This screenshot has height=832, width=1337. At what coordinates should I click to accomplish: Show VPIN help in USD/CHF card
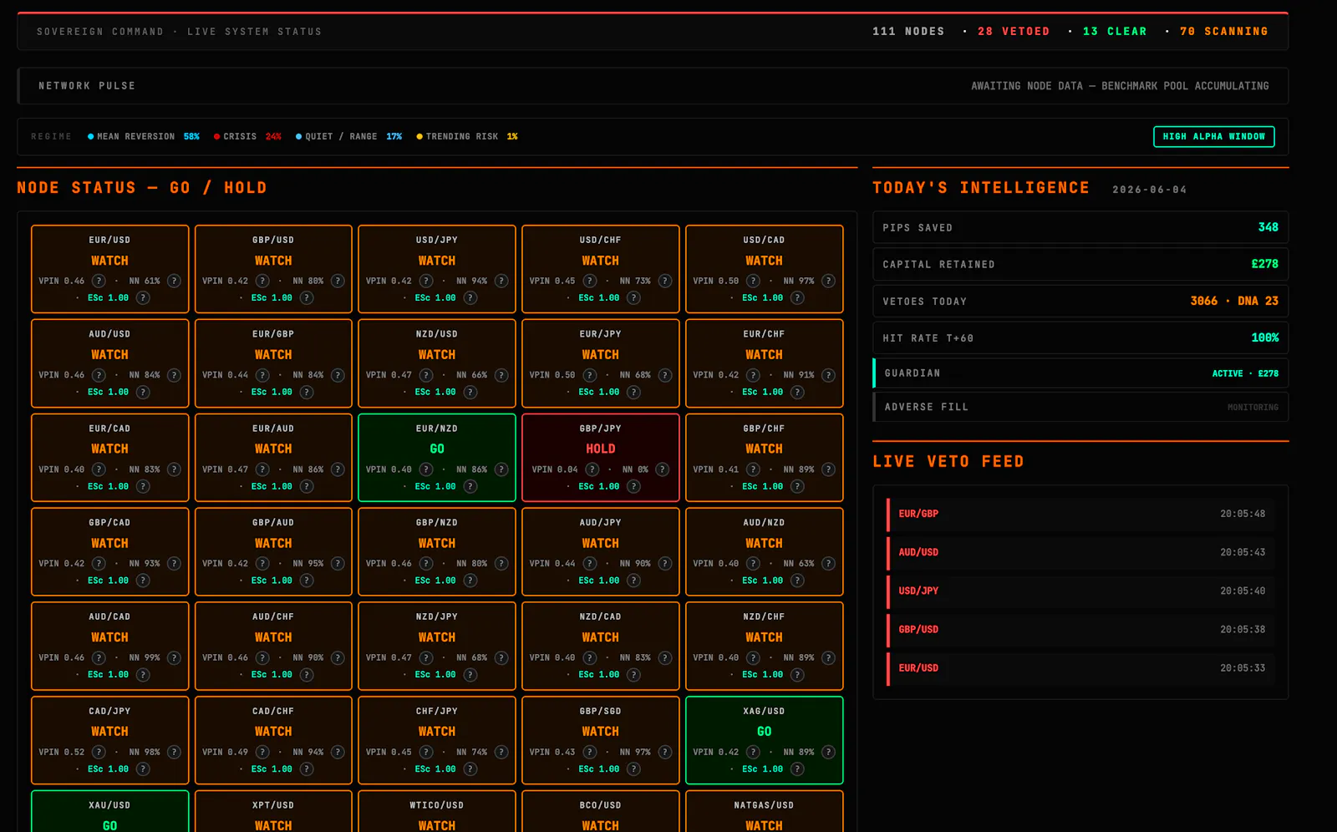[590, 281]
